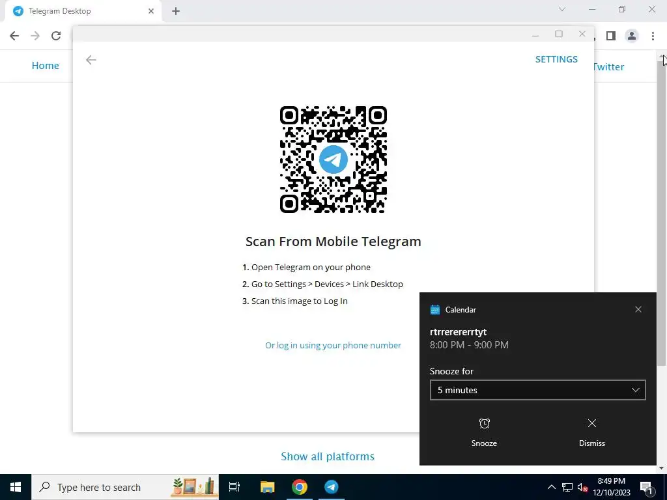Image resolution: width=667 pixels, height=500 pixels.
Task: Minimize the Chrome browser window
Action: click(592, 9)
